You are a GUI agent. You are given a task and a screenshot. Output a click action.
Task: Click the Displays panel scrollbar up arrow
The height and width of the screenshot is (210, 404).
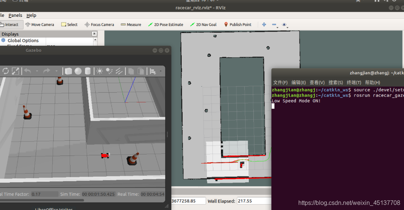(95, 40)
